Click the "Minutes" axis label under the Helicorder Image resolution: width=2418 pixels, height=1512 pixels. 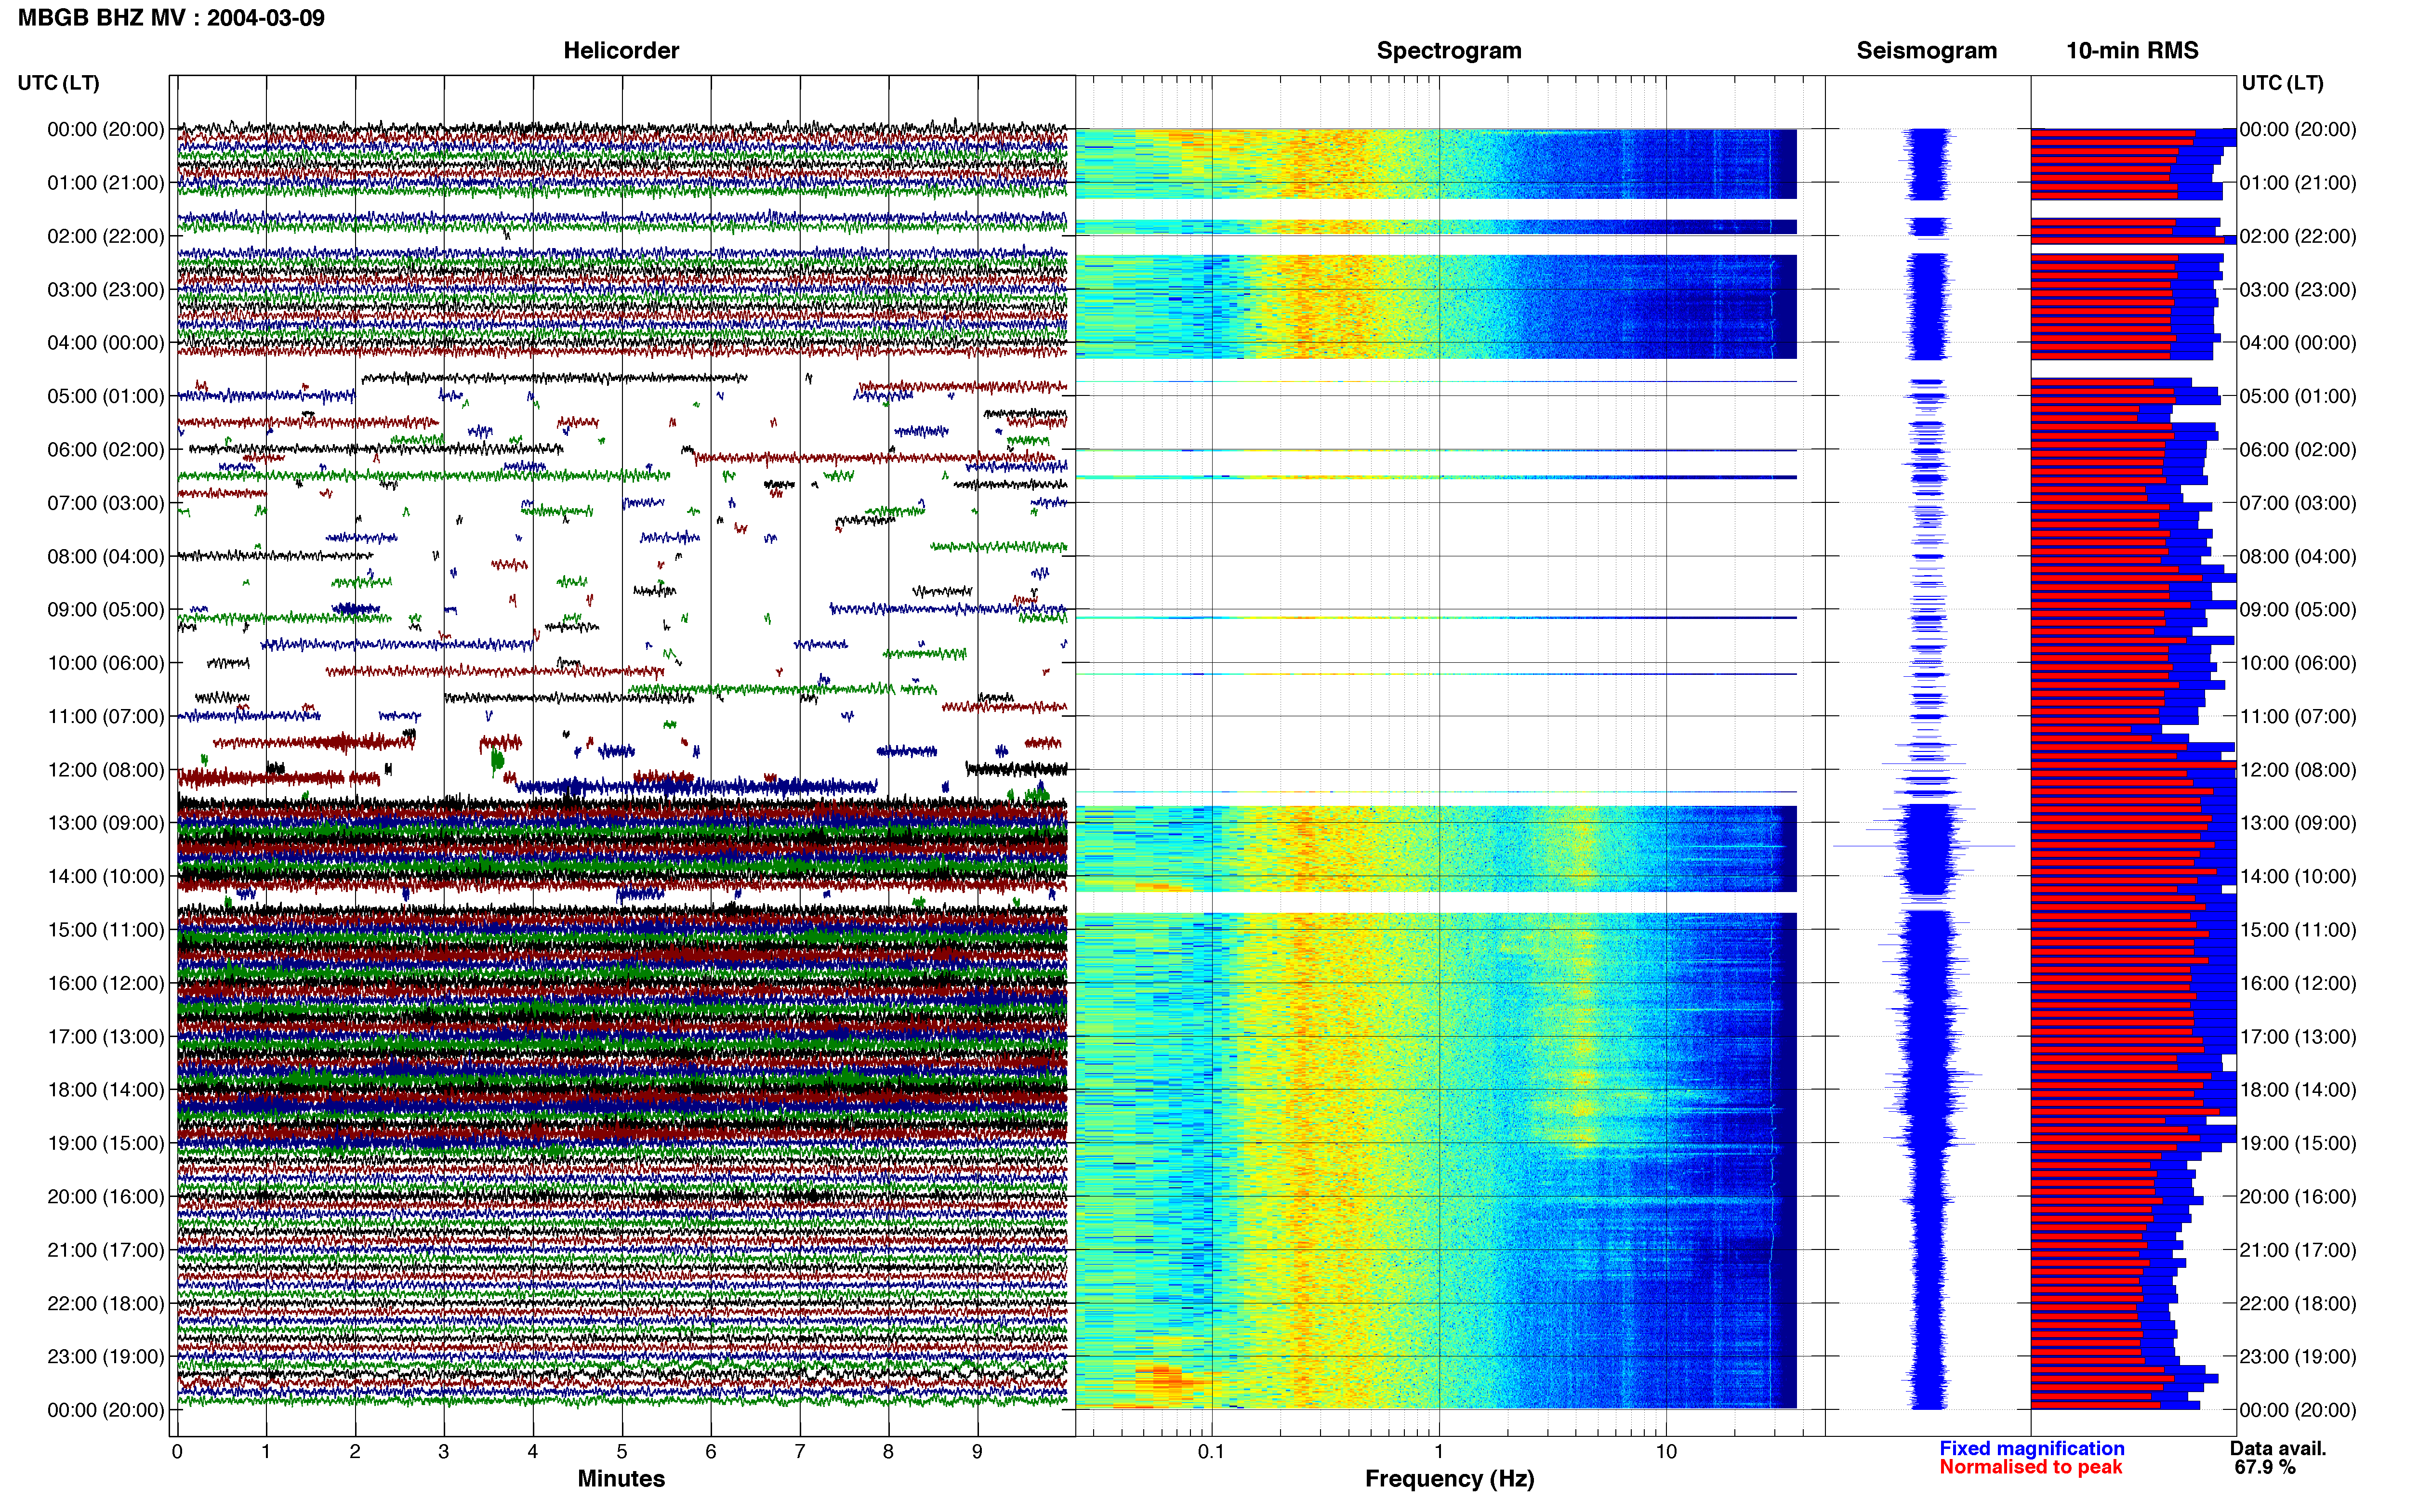621,1478
